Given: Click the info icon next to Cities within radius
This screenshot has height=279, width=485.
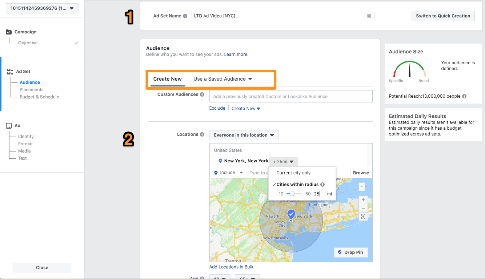Looking at the screenshot, I should point(322,185).
